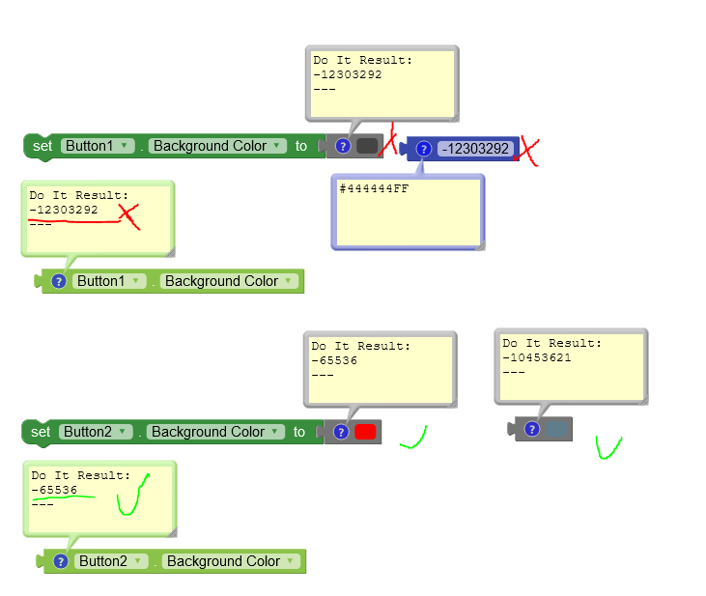
Task: Click 'to' label in set Button1 block
Action: point(300,146)
